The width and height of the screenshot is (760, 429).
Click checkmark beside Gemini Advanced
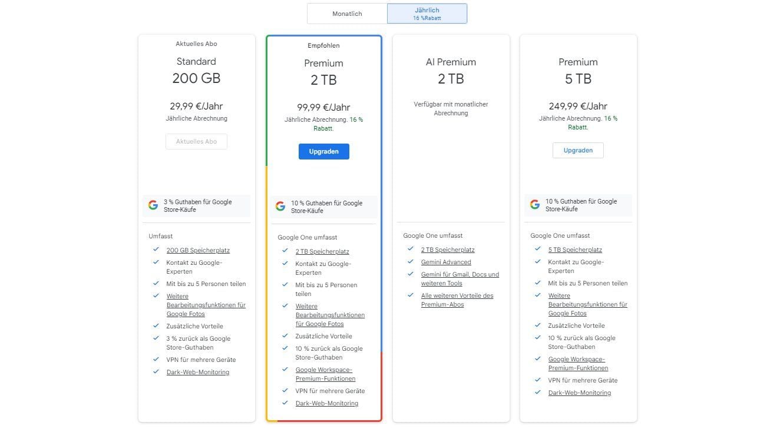[411, 261]
